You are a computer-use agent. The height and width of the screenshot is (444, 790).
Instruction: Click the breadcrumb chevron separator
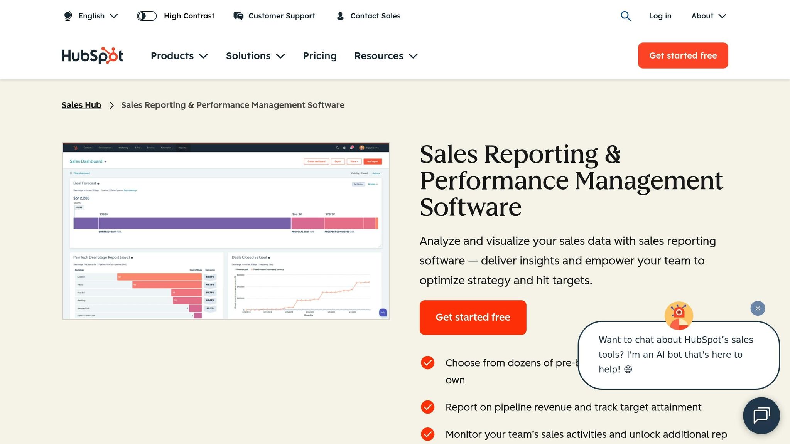111,105
